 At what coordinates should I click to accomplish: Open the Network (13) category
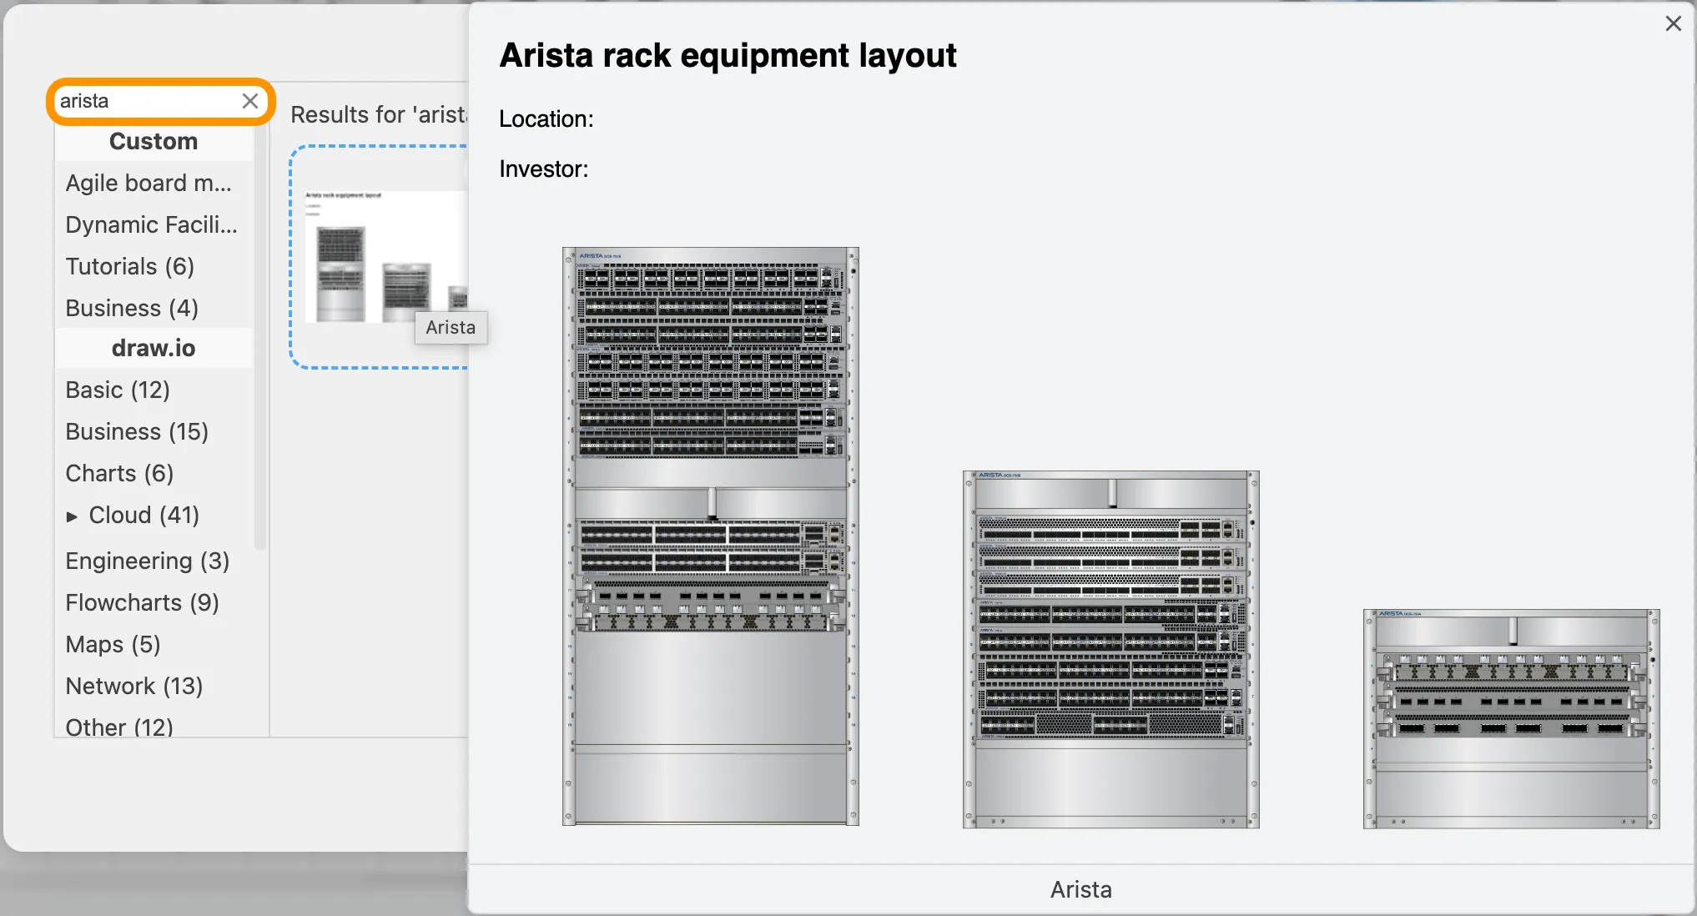coord(154,686)
